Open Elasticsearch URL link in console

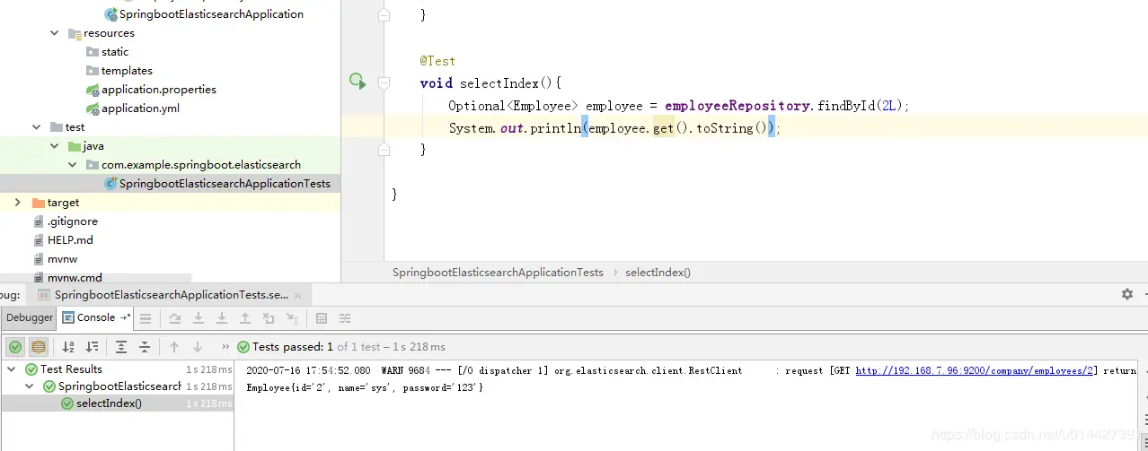tap(975, 370)
